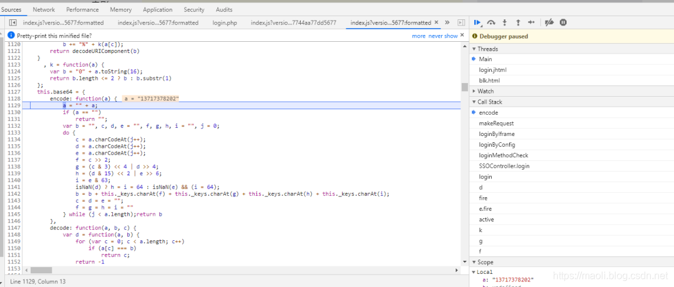Open the Memory panel tab
This screenshot has height=287, width=674.
[121, 9]
